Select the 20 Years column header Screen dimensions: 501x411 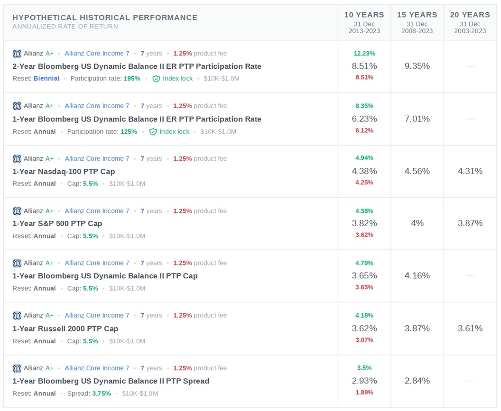(470, 15)
